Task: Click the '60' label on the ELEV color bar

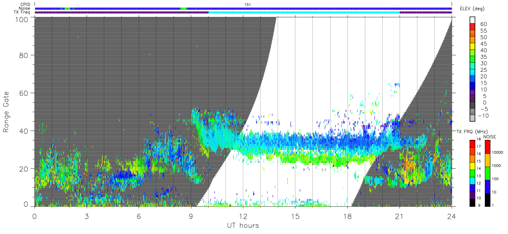Action: click(483, 24)
